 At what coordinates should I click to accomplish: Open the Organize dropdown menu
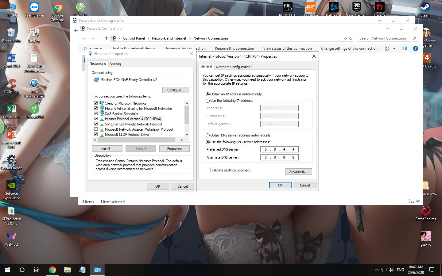(x=93, y=48)
